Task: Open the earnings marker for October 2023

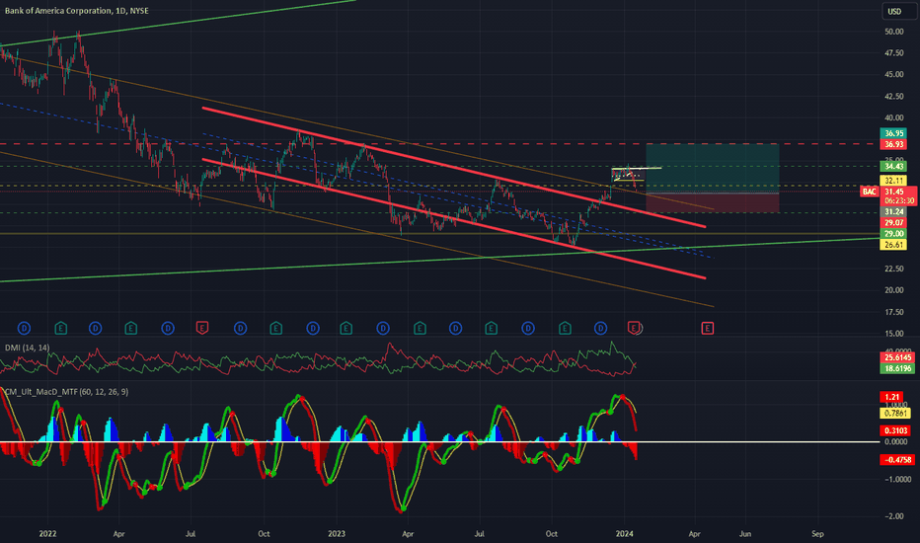Action: [x=565, y=328]
